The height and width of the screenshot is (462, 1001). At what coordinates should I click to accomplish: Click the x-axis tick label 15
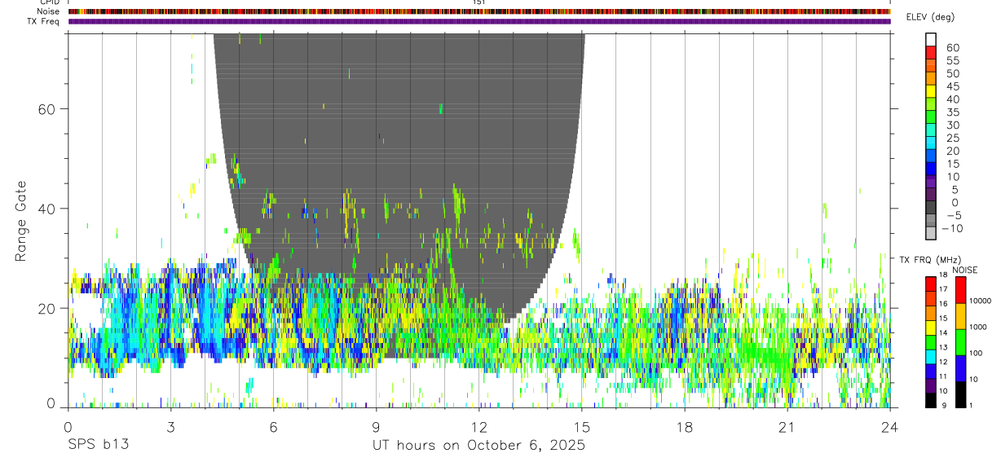click(582, 426)
